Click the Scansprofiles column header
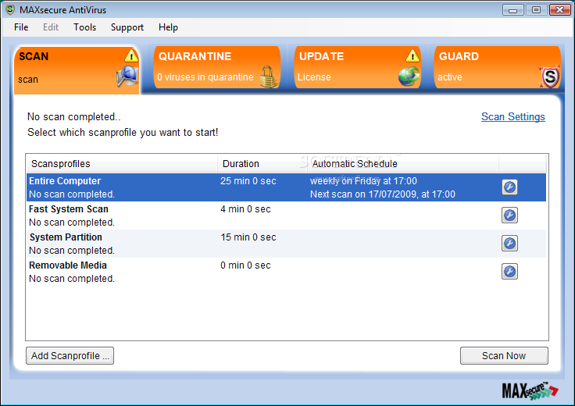The height and width of the screenshot is (406, 575). 122,163
